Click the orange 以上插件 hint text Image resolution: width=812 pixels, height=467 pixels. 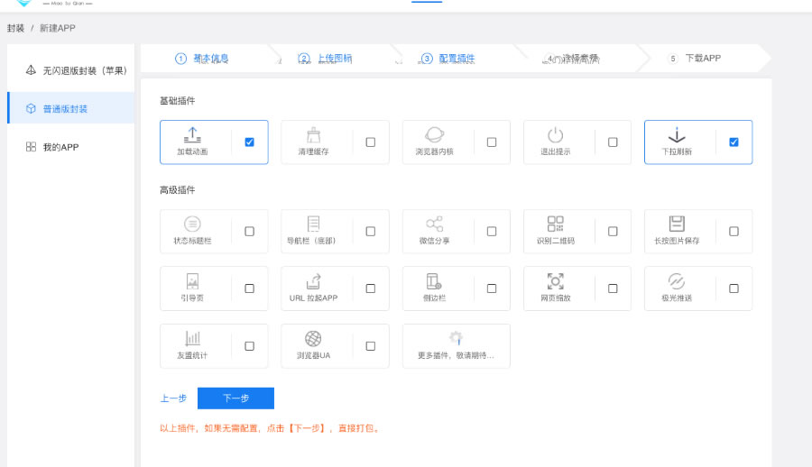click(271, 428)
